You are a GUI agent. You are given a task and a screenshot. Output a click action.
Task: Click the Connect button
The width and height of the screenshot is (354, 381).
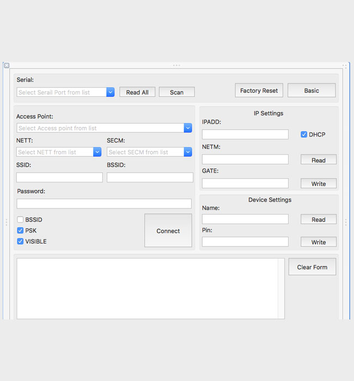coord(168,230)
